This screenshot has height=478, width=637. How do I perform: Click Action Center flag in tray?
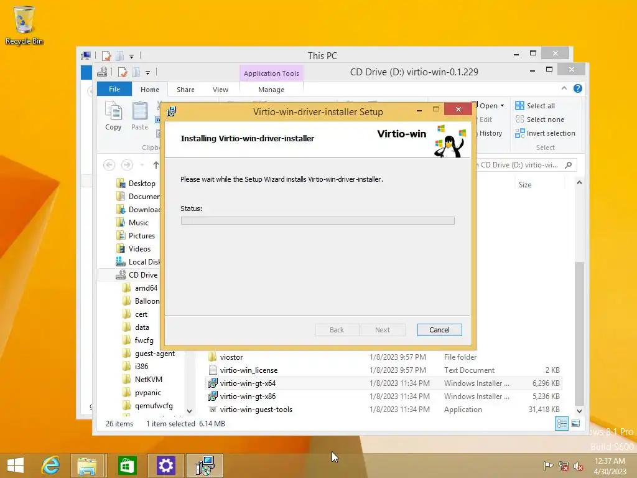[549, 466]
